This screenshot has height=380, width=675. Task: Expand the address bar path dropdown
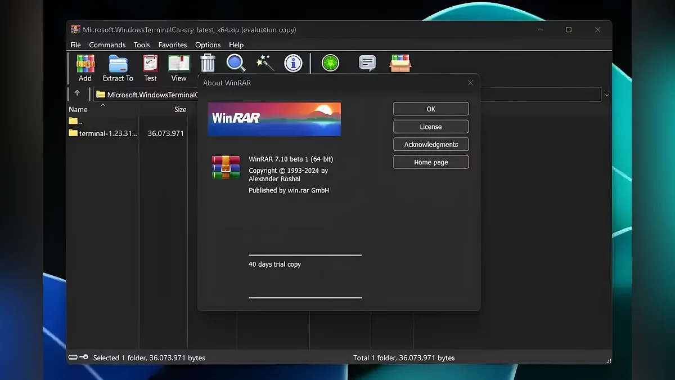click(x=606, y=95)
